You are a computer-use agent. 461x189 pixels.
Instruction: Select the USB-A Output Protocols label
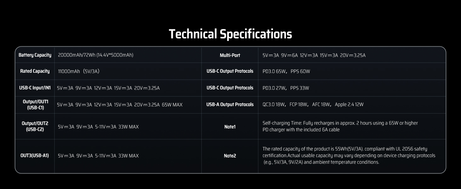pyautogui.click(x=230, y=105)
